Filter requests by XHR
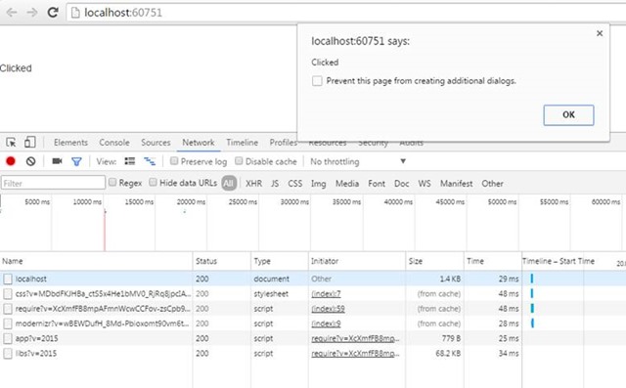 click(x=254, y=184)
